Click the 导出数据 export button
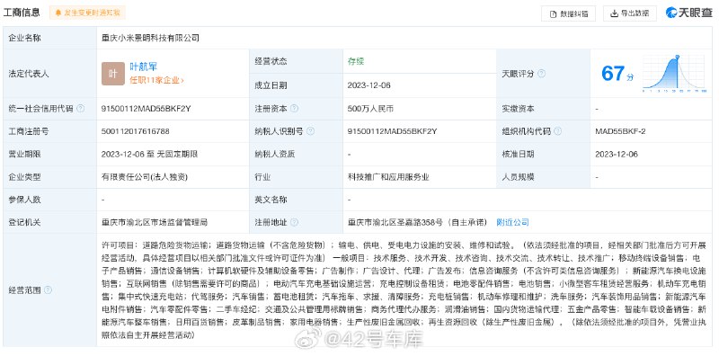 click(630, 13)
